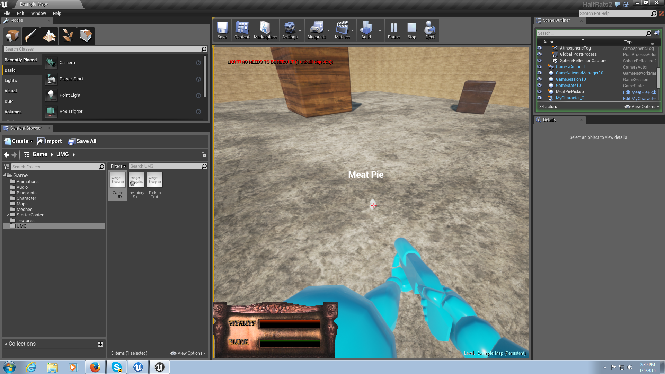Click Save All in Content Browser
Viewport: 665px width, 374px height.
(x=82, y=141)
